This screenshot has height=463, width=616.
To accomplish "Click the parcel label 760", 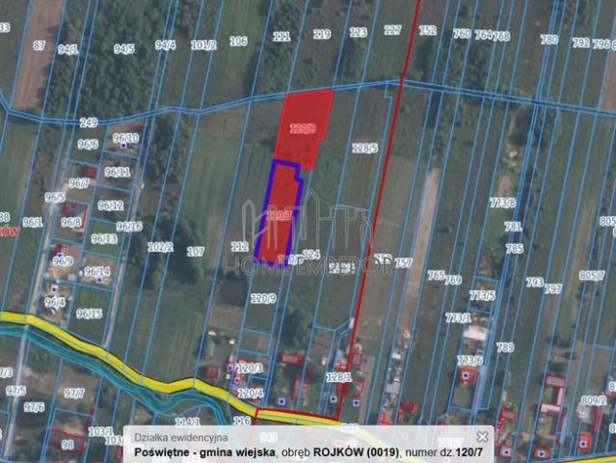I will (x=462, y=34).
